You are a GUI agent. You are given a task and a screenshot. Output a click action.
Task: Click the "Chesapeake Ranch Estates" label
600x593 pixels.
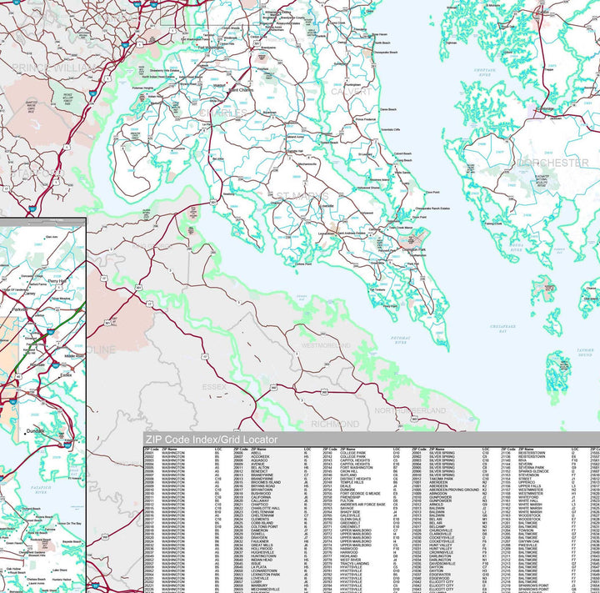tap(432, 209)
